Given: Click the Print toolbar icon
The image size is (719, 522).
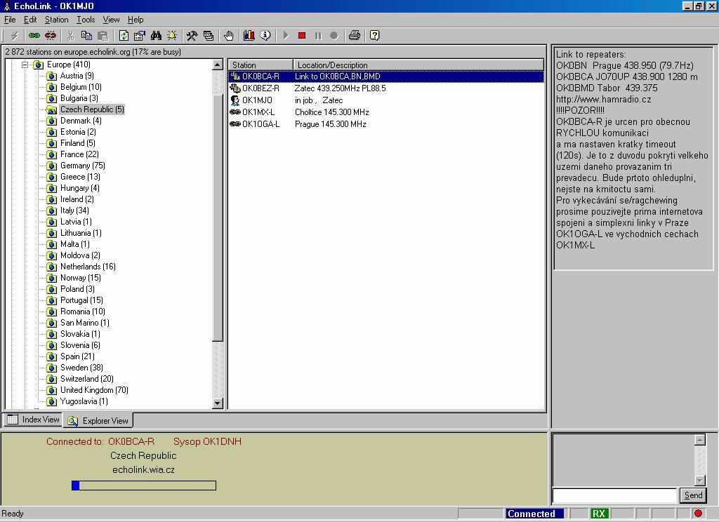Looking at the screenshot, I should click(x=355, y=35).
